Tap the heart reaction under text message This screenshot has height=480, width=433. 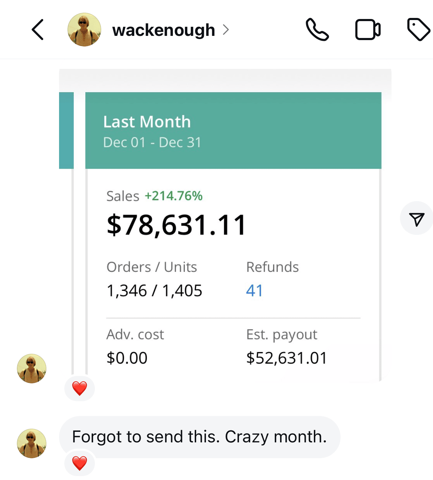tap(79, 463)
